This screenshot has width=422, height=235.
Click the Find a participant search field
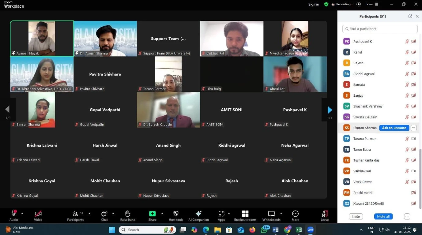coord(380,29)
